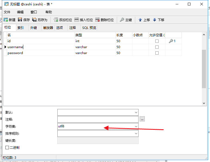
Task: Toggle allow-null checkbox for password row
Action: tap(157, 53)
